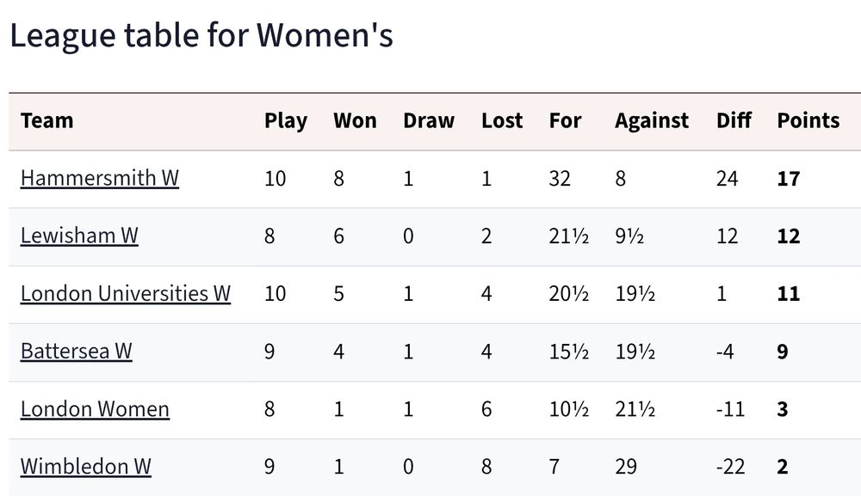Click the Points column header
The width and height of the screenshot is (861, 496).
[x=808, y=120]
